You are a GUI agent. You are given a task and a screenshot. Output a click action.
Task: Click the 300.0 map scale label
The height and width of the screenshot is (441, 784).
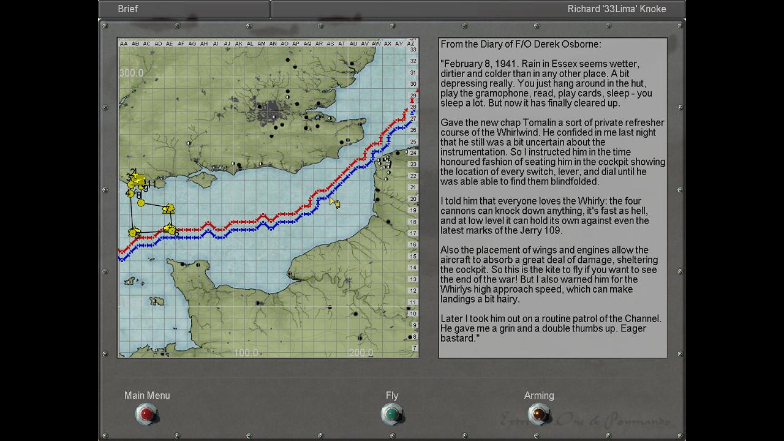(131, 73)
